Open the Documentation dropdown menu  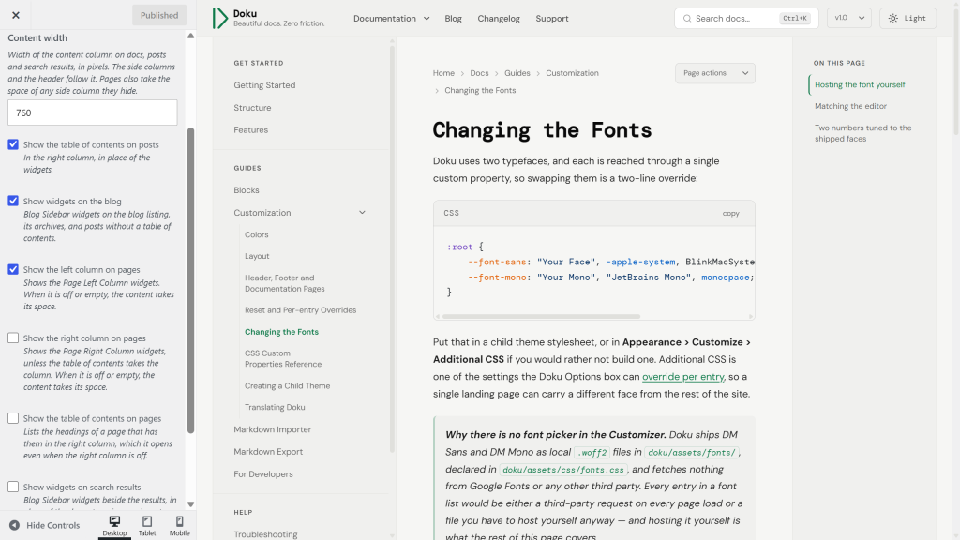click(x=391, y=19)
